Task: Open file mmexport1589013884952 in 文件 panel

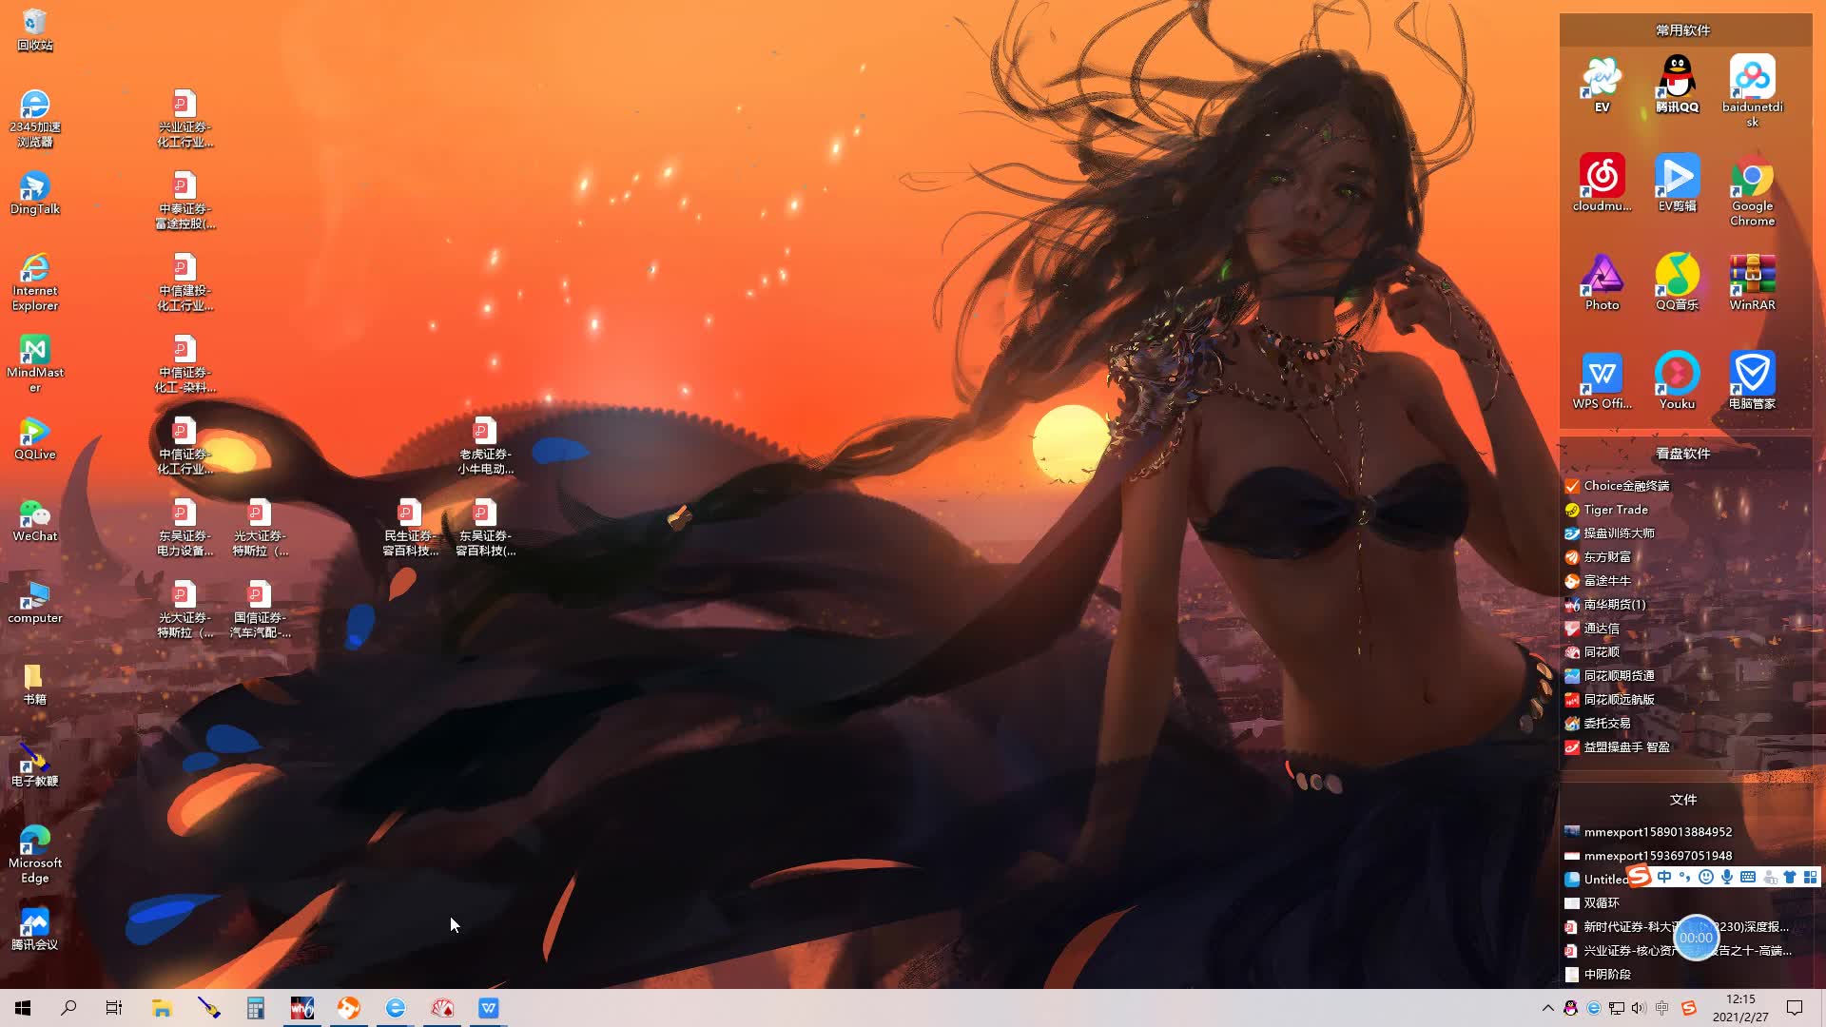Action: (x=1648, y=831)
